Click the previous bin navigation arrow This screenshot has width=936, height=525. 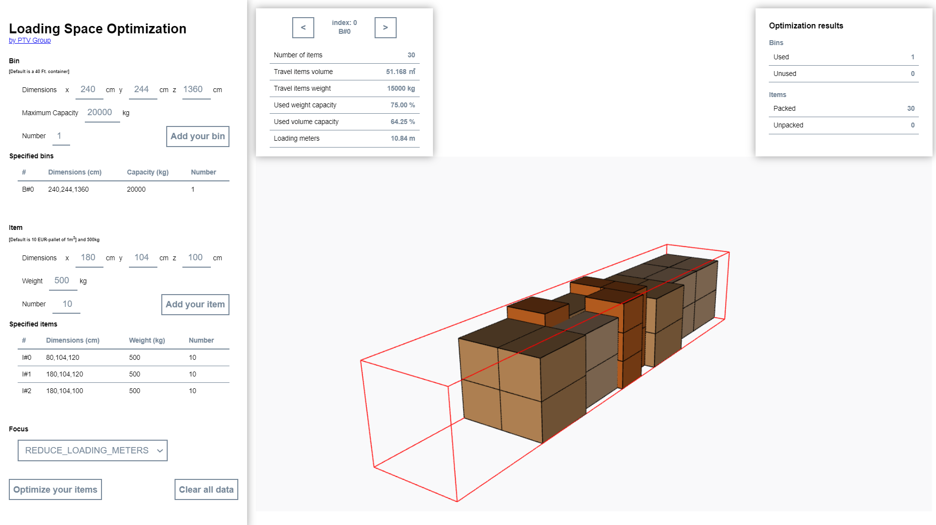click(x=303, y=27)
